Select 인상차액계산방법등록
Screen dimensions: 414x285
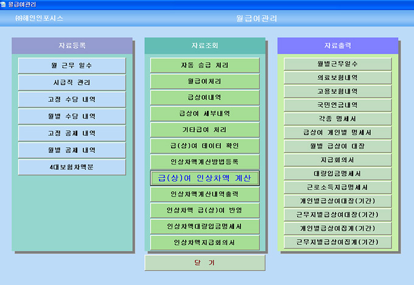pyautogui.click(x=205, y=162)
